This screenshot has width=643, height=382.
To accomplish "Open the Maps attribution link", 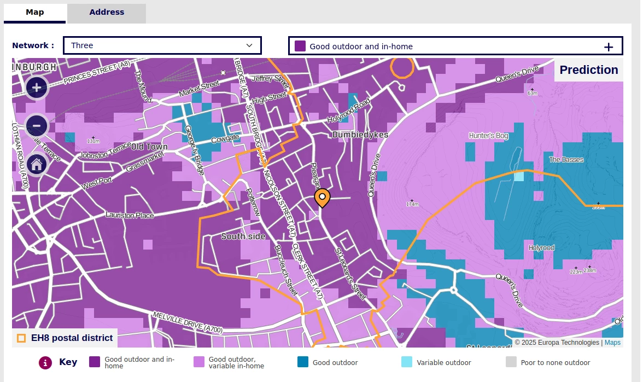I will (x=612, y=343).
